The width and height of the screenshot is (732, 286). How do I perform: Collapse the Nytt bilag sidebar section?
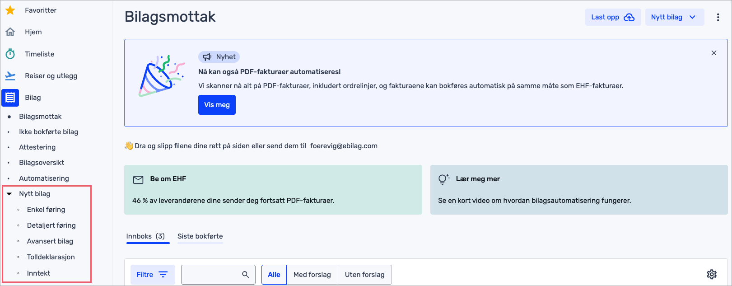point(9,194)
